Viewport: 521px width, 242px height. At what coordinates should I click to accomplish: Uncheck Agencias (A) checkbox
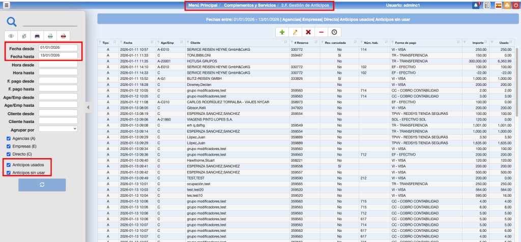(9, 138)
